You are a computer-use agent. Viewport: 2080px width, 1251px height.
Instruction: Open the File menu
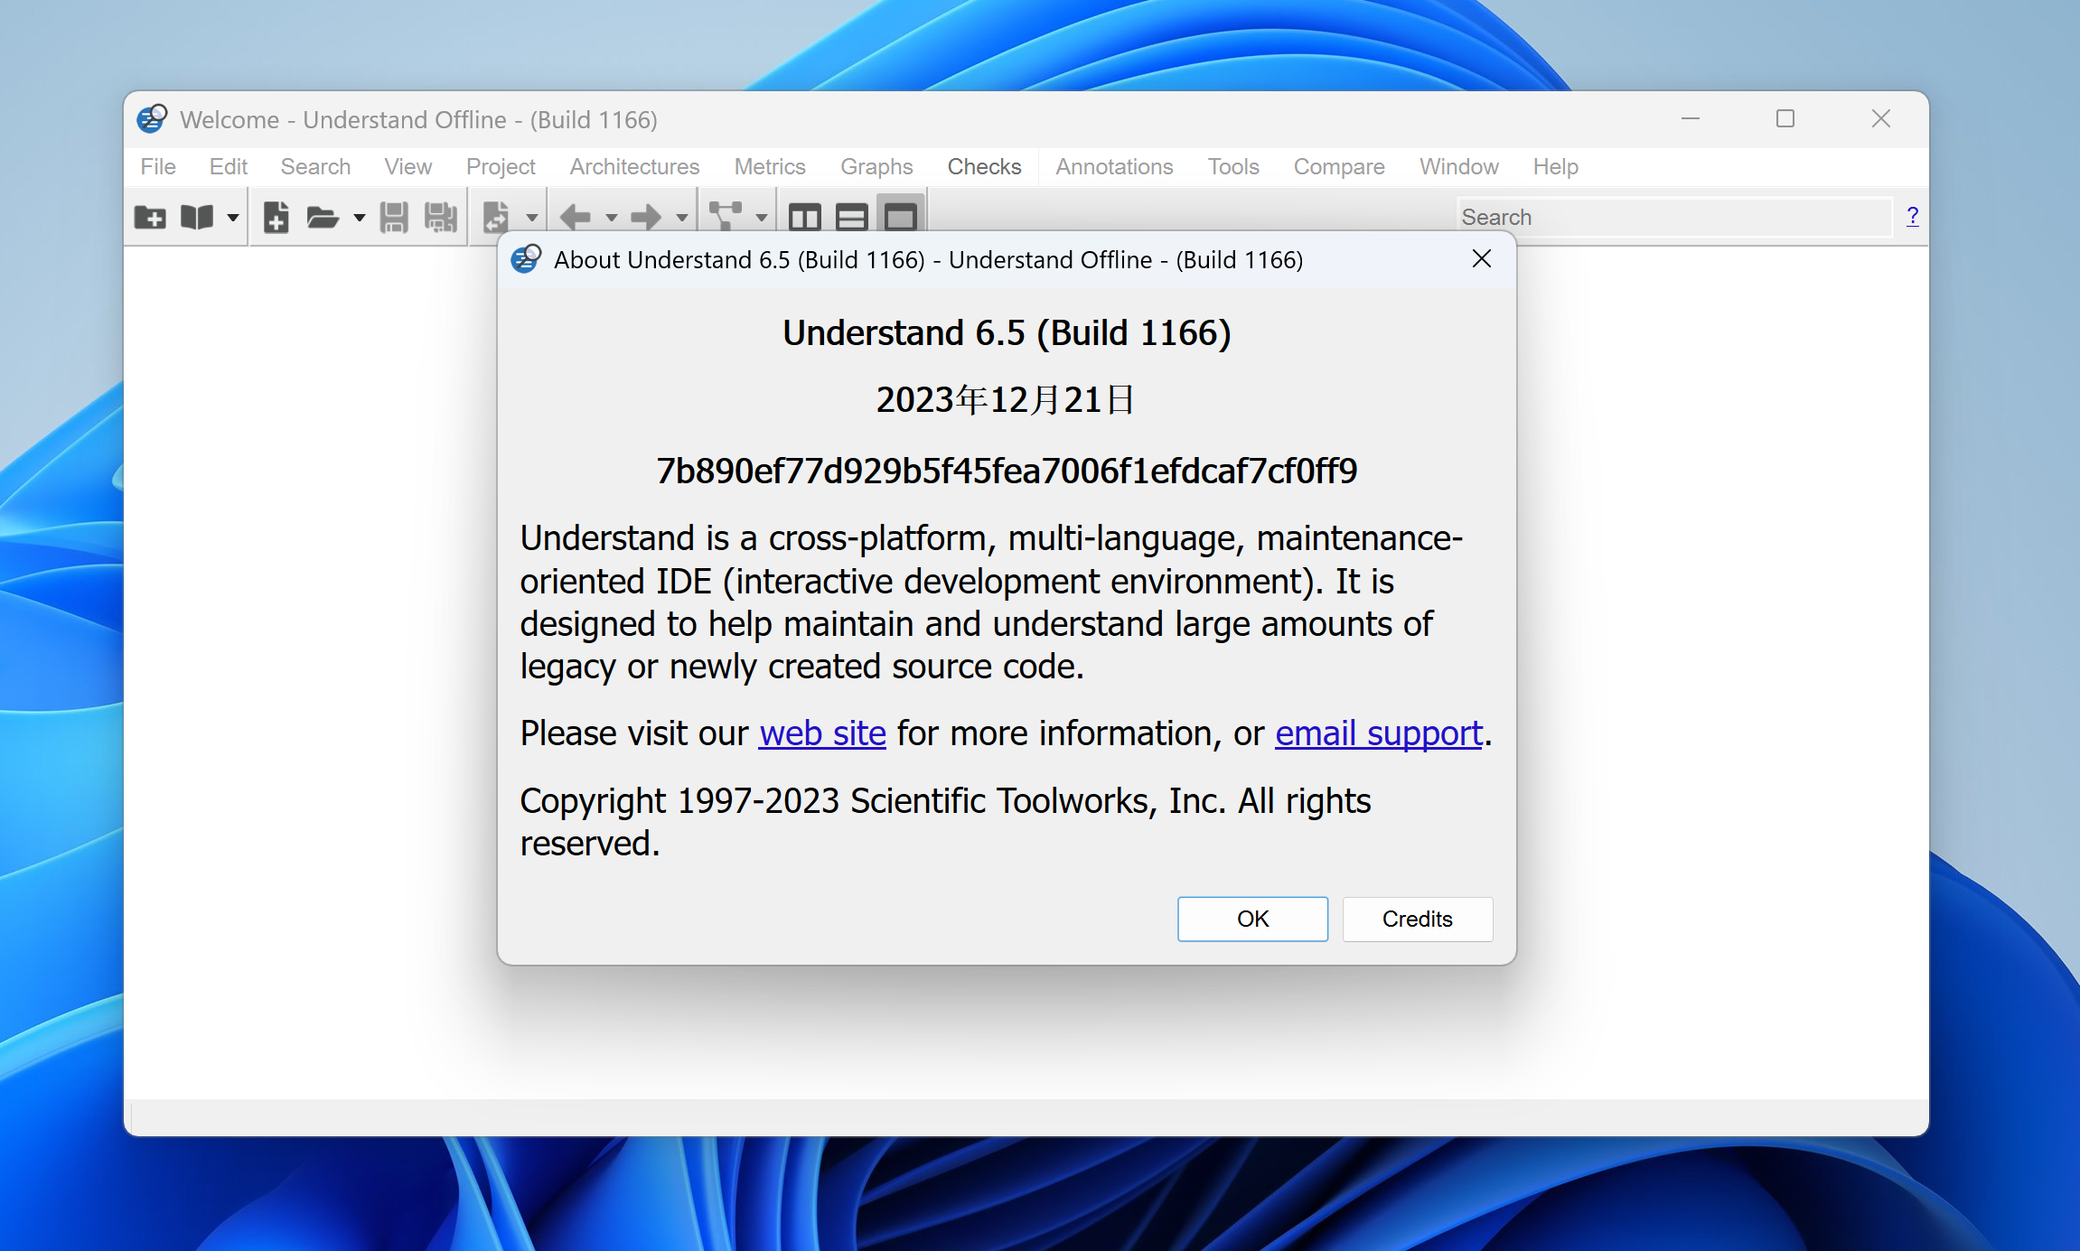pyautogui.click(x=158, y=166)
